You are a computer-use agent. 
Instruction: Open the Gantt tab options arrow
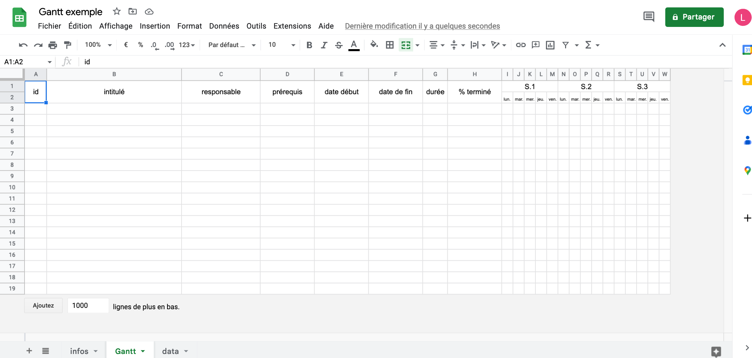(143, 351)
